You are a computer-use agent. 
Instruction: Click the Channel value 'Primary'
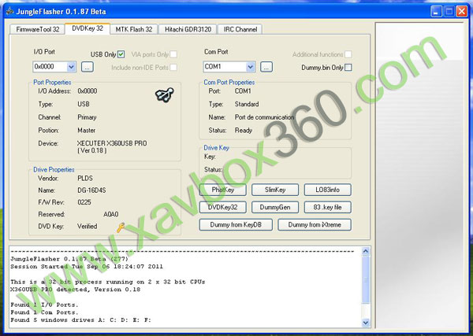[87, 117]
